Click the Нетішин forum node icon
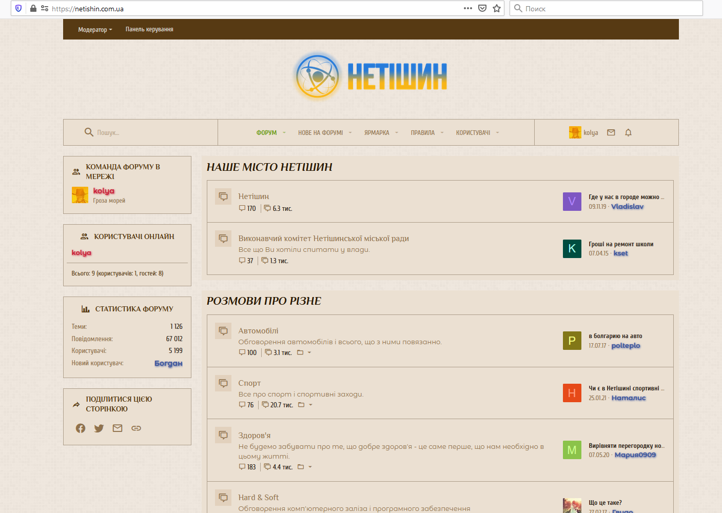 click(x=223, y=196)
